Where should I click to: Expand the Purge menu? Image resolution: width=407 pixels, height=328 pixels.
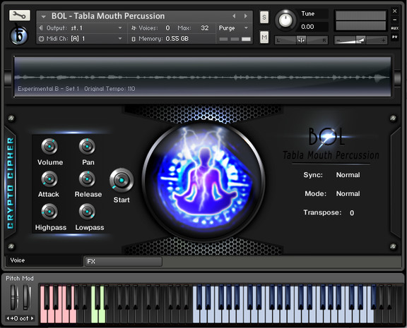click(233, 28)
